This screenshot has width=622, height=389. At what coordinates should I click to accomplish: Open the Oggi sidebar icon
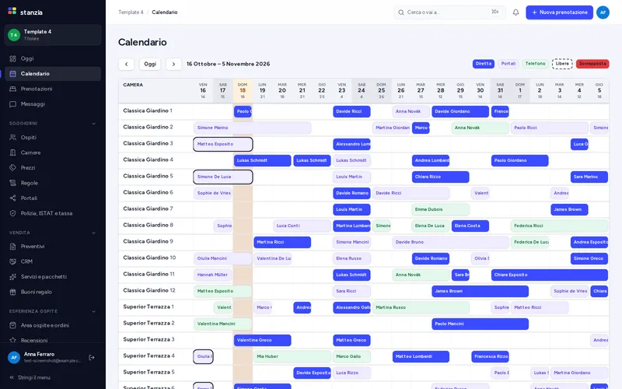point(12,58)
